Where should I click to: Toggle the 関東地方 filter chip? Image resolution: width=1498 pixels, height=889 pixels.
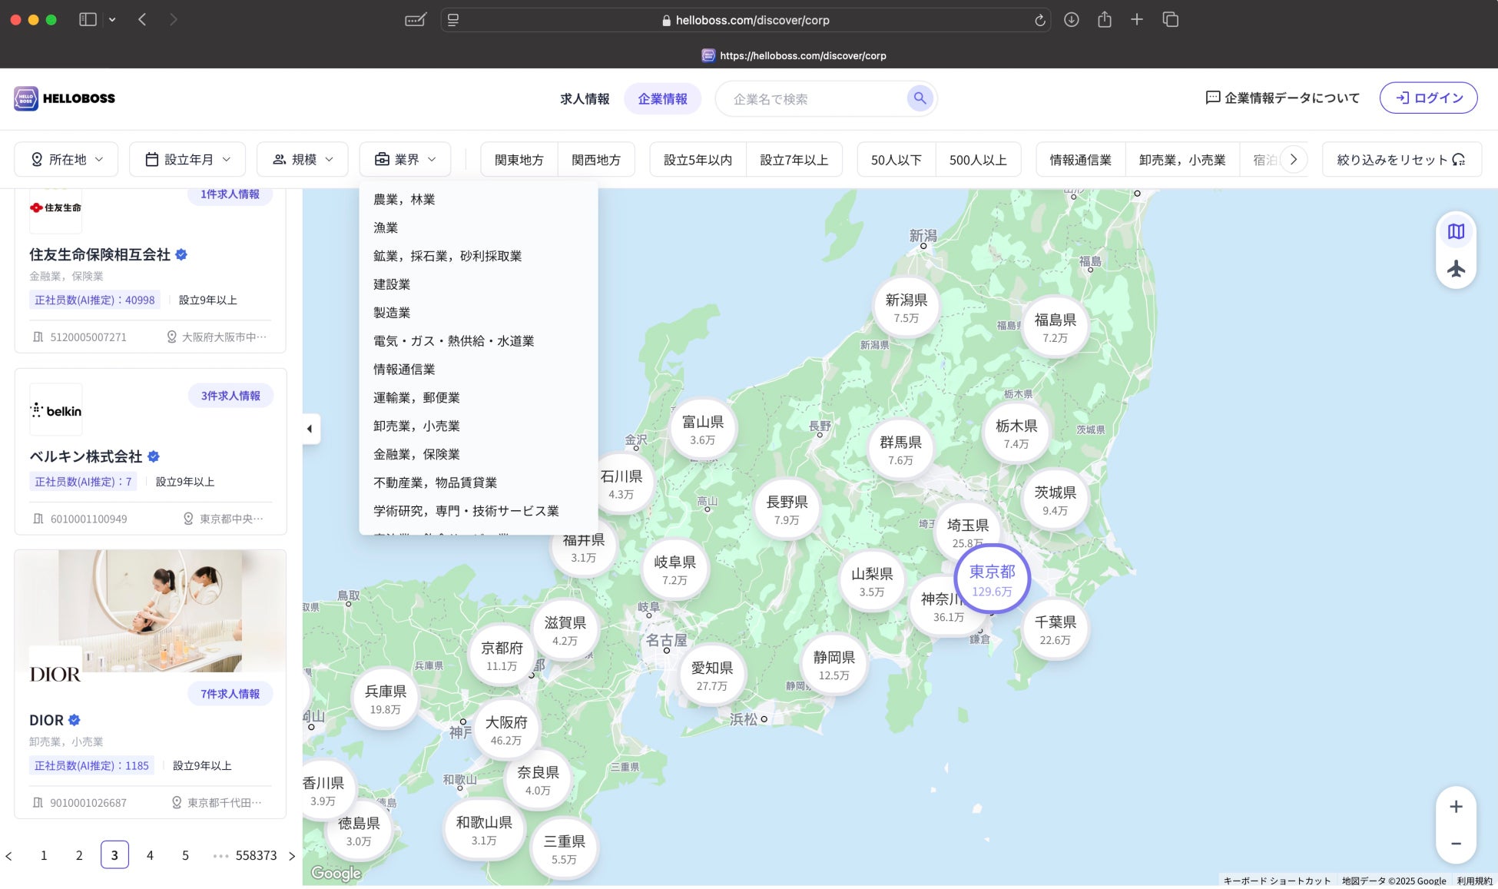click(x=519, y=160)
